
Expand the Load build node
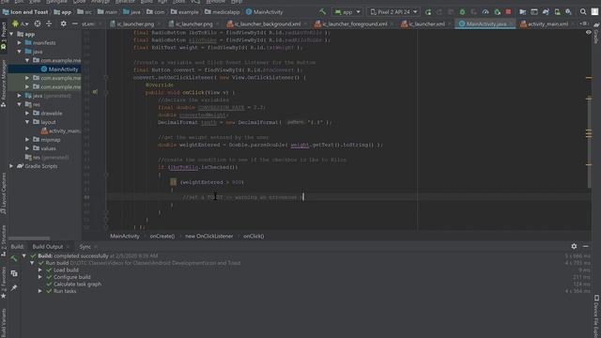(x=39, y=270)
